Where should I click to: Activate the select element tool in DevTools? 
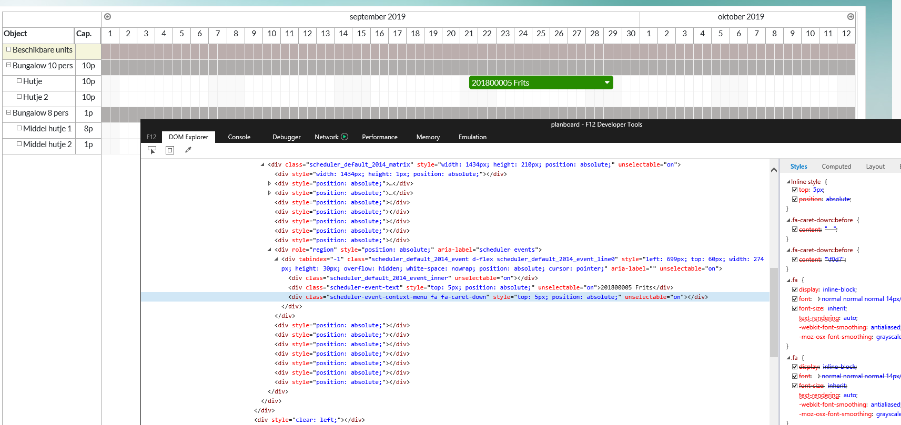[x=152, y=150]
